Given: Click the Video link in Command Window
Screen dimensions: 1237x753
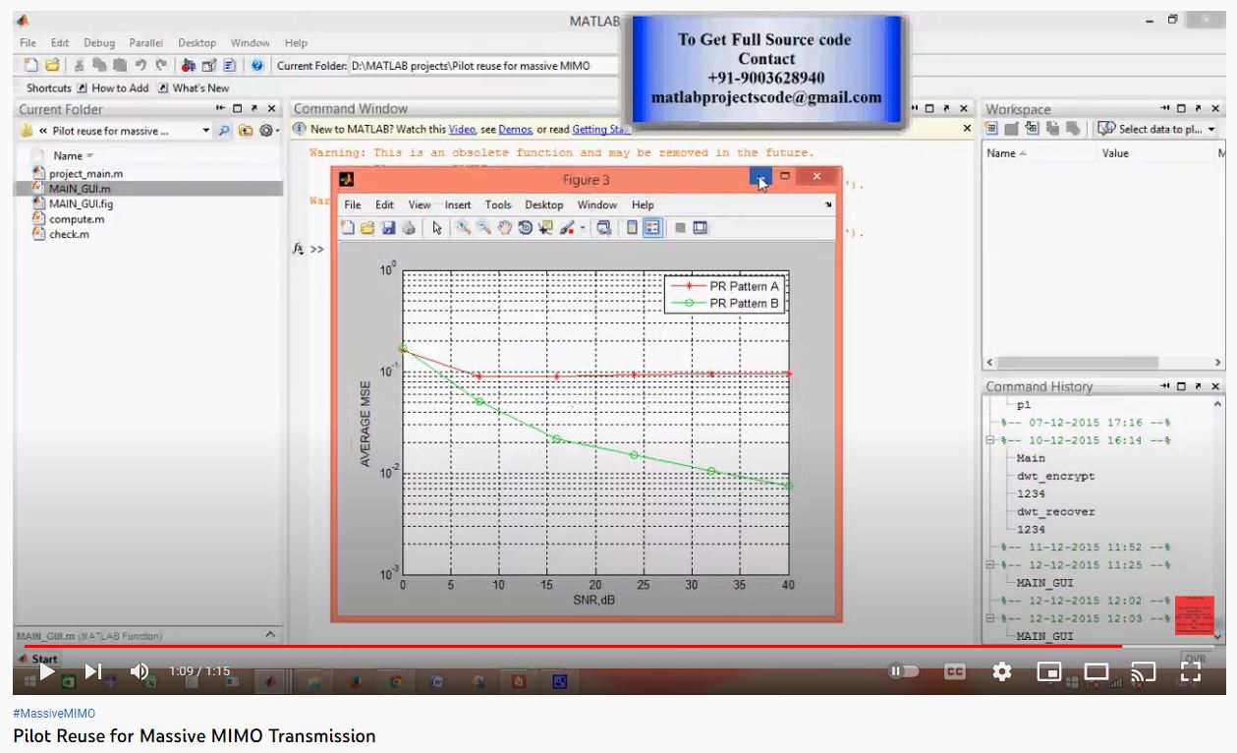Looking at the screenshot, I should point(462,129).
